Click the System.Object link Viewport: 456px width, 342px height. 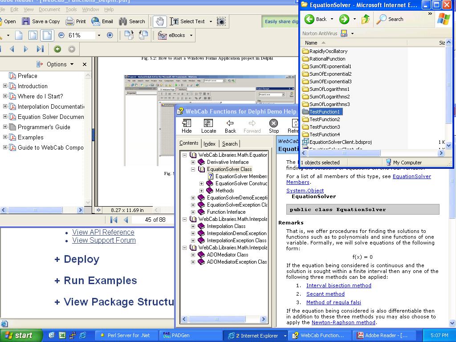click(305, 191)
